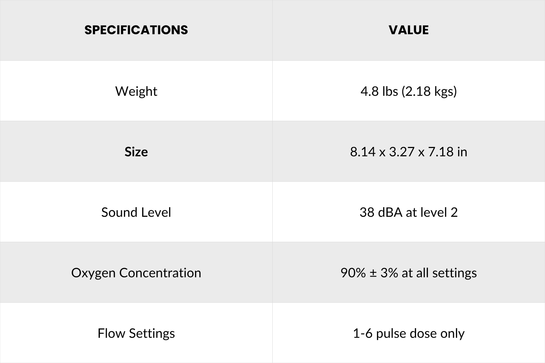The width and height of the screenshot is (545, 363).
Task: Select the Weight row label
Action: coord(136,91)
